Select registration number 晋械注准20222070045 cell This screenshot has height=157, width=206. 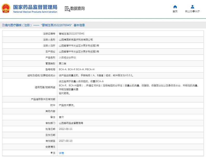(x=72, y=34)
